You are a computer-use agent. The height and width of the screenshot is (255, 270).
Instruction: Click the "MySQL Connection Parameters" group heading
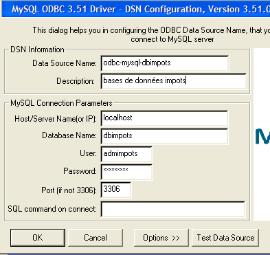pos(61,103)
